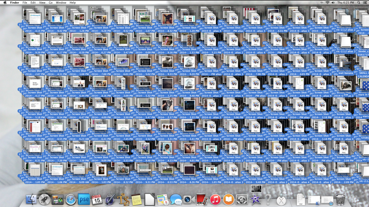Open the Go menu
The height and width of the screenshot is (207, 369).
pyautogui.click(x=51, y=2)
